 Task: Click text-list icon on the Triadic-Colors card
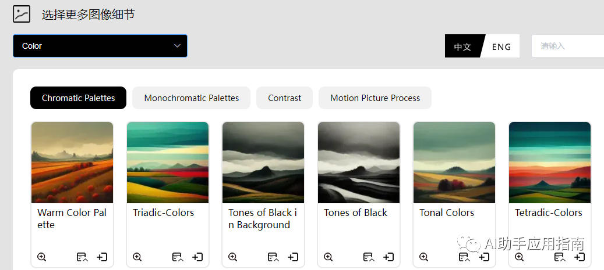pyautogui.click(x=178, y=257)
